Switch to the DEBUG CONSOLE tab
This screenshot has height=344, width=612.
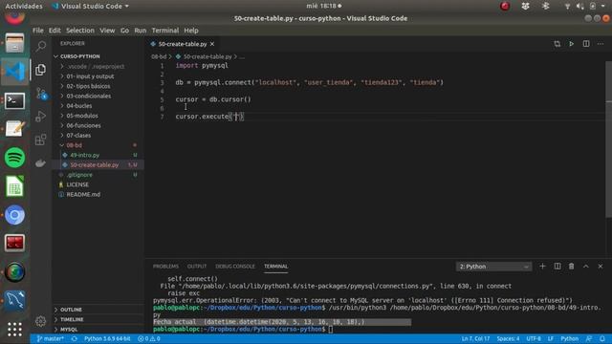click(x=235, y=266)
